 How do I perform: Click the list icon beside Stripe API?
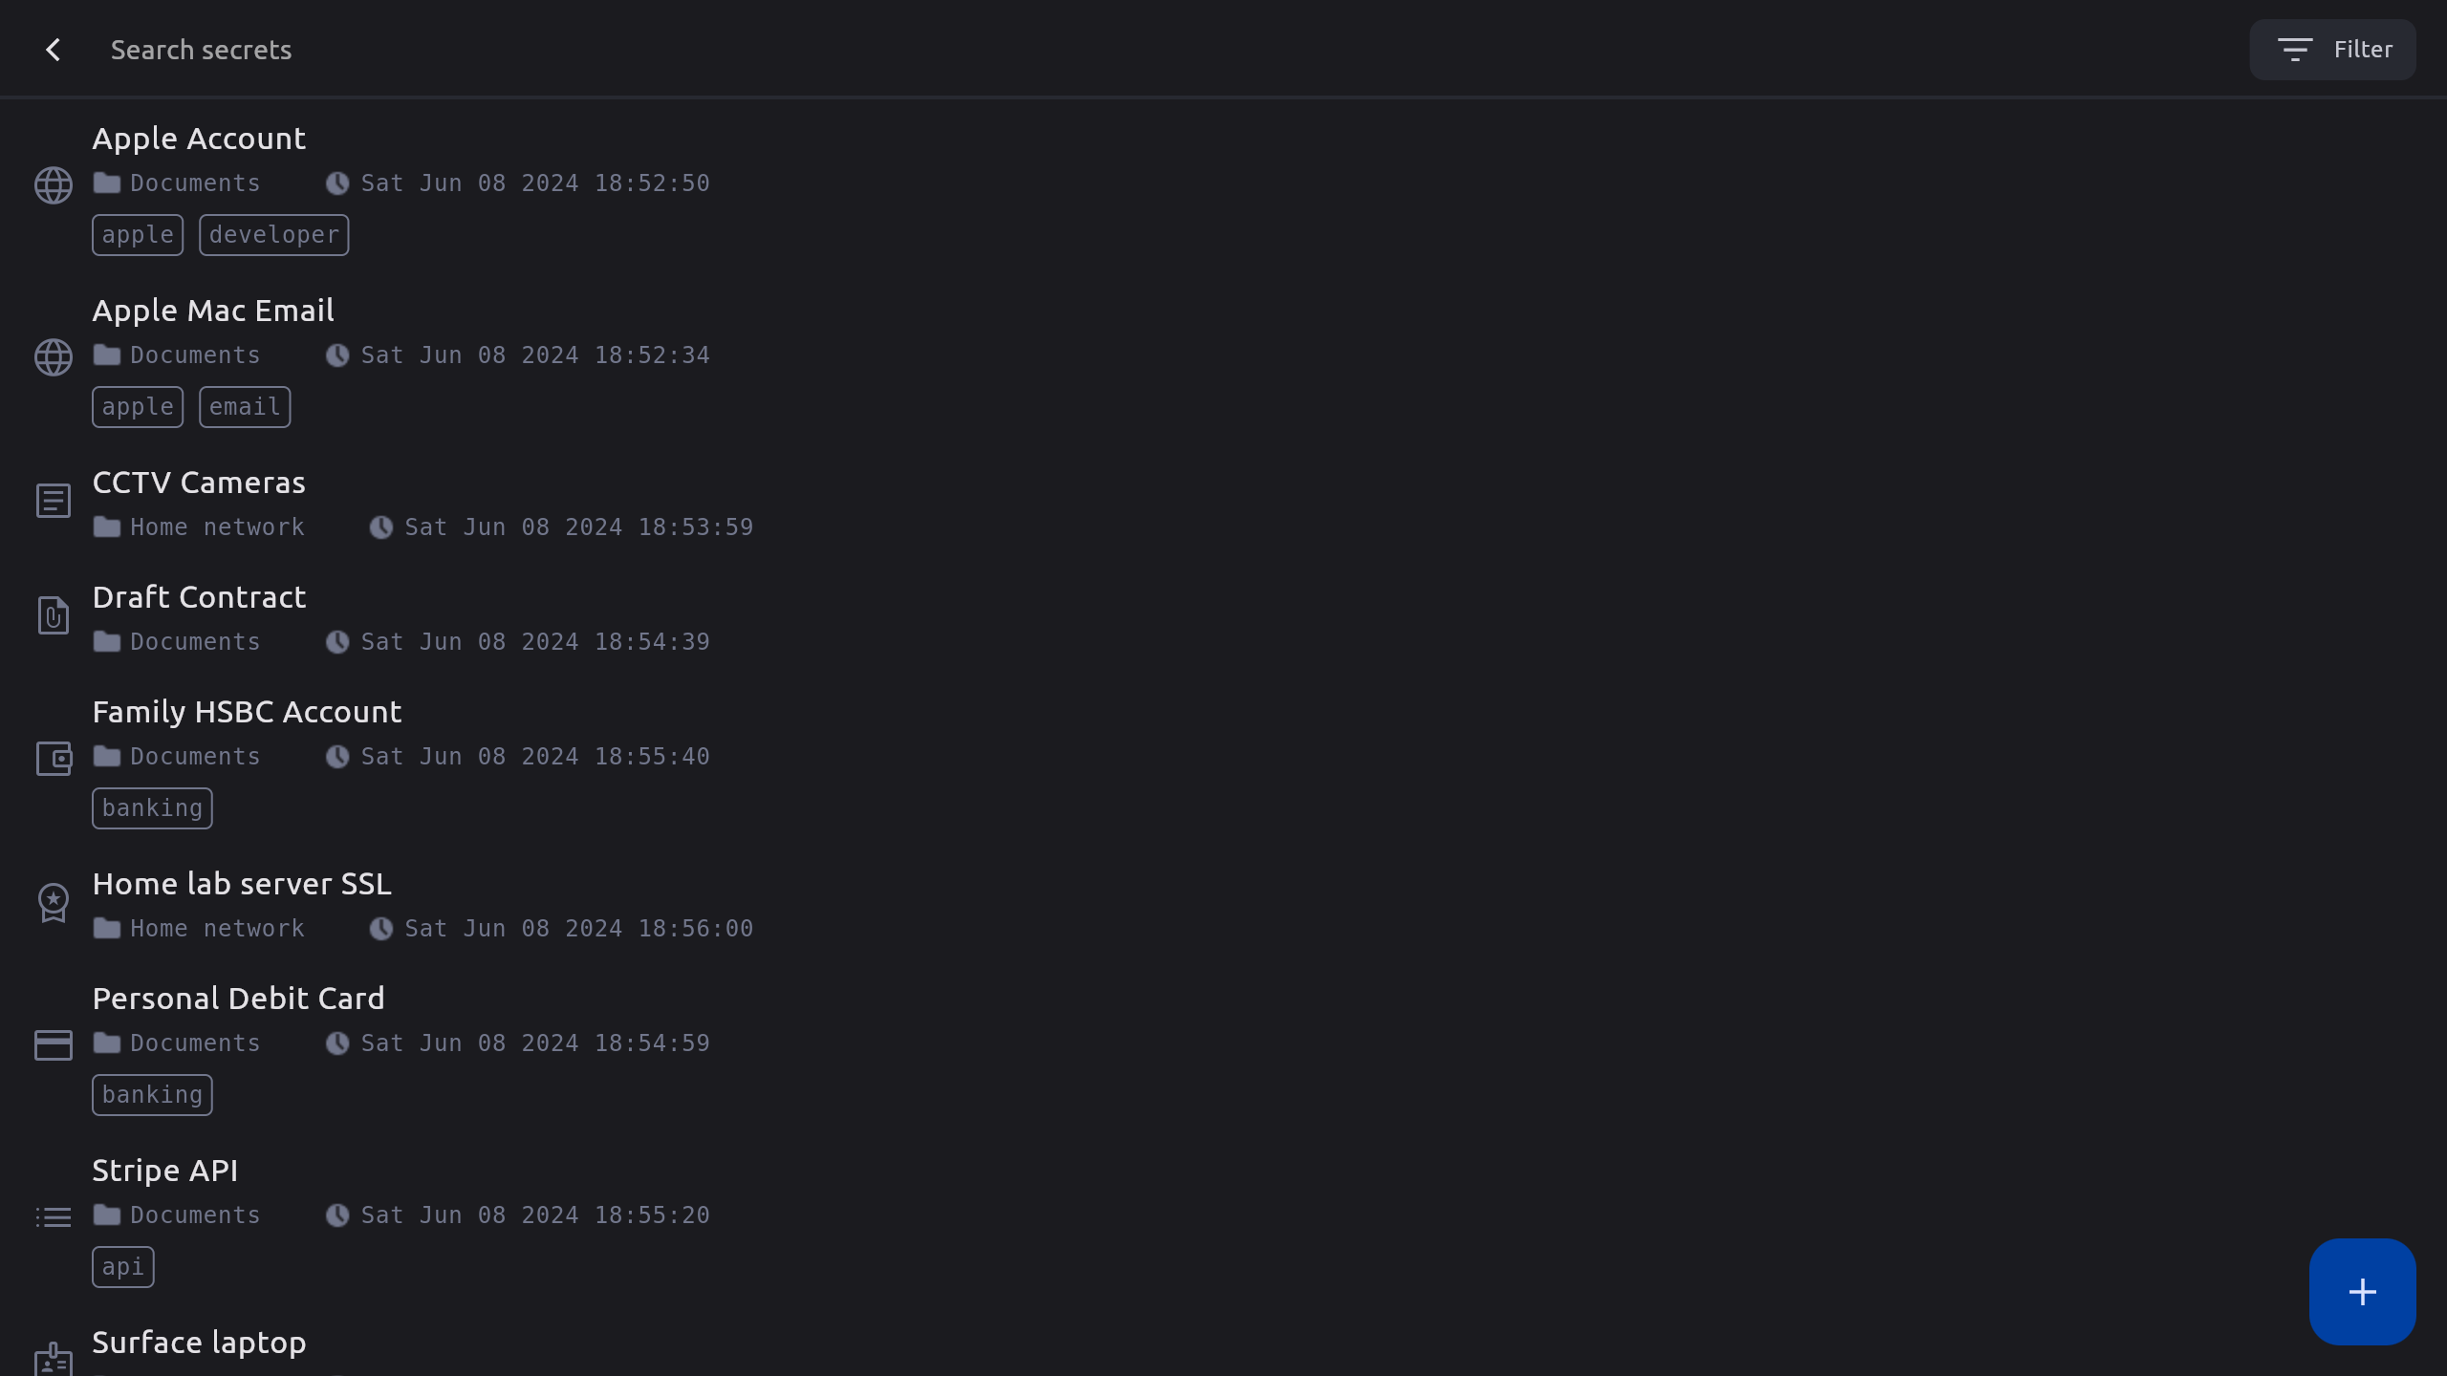click(x=54, y=1216)
